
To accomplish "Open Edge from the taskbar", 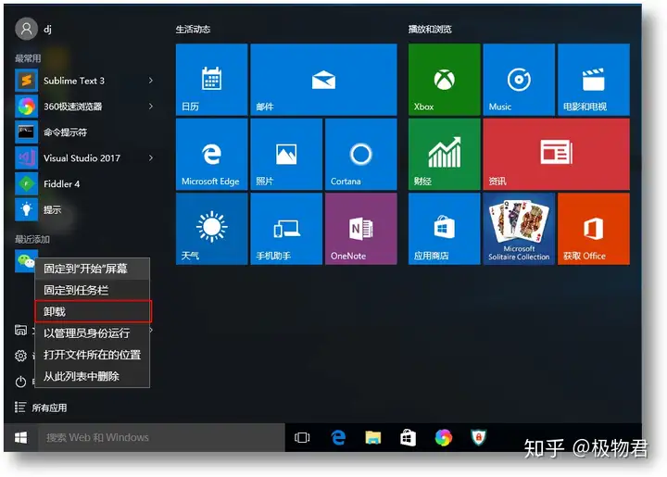I will (338, 437).
